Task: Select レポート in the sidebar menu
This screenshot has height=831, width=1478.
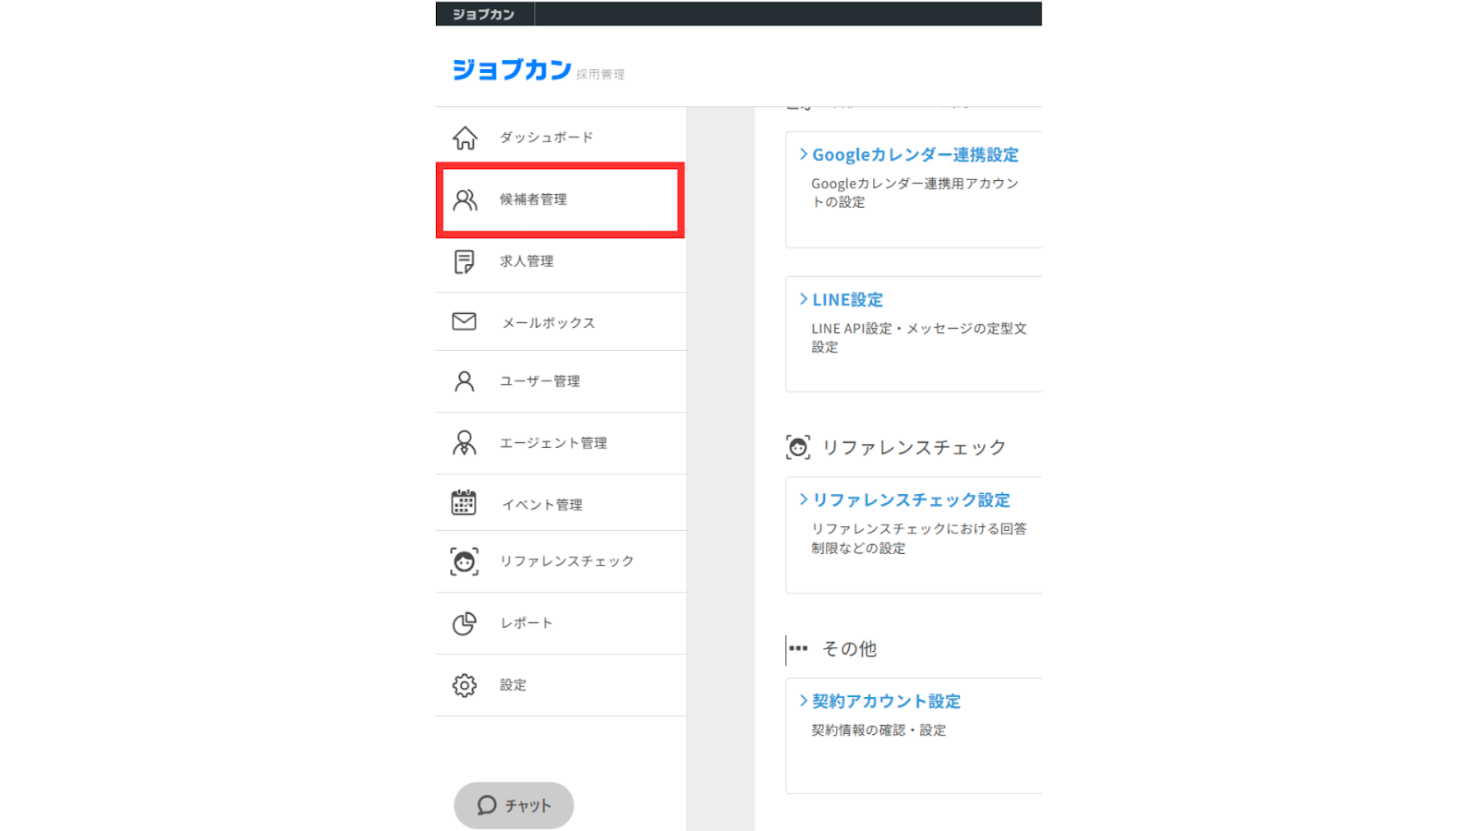Action: 527,623
